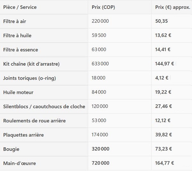Select the "Roulements de roue arrière" cell
192x171 pixels.
click(34, 120)
